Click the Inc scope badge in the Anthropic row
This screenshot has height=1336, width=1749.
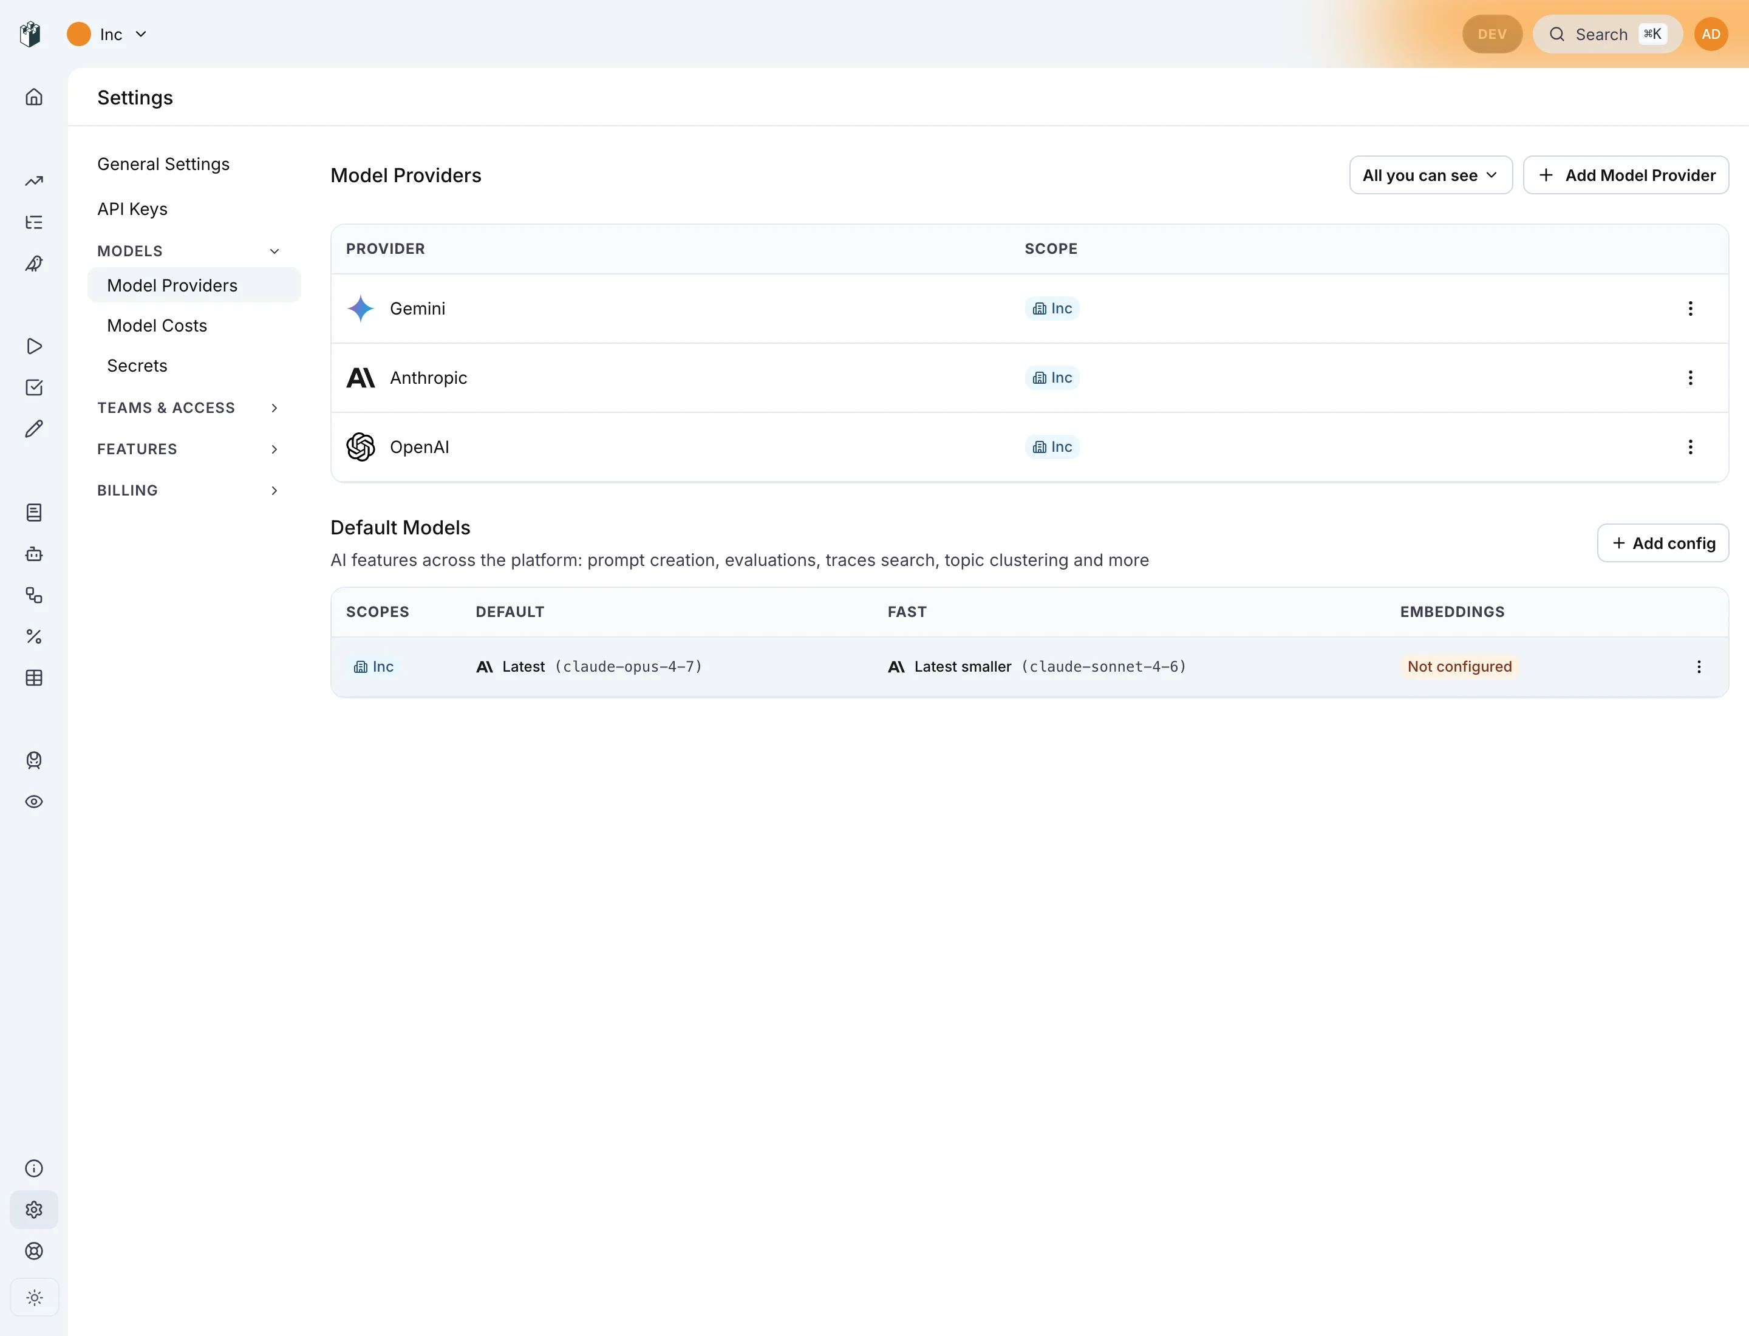coord(1051,378)
